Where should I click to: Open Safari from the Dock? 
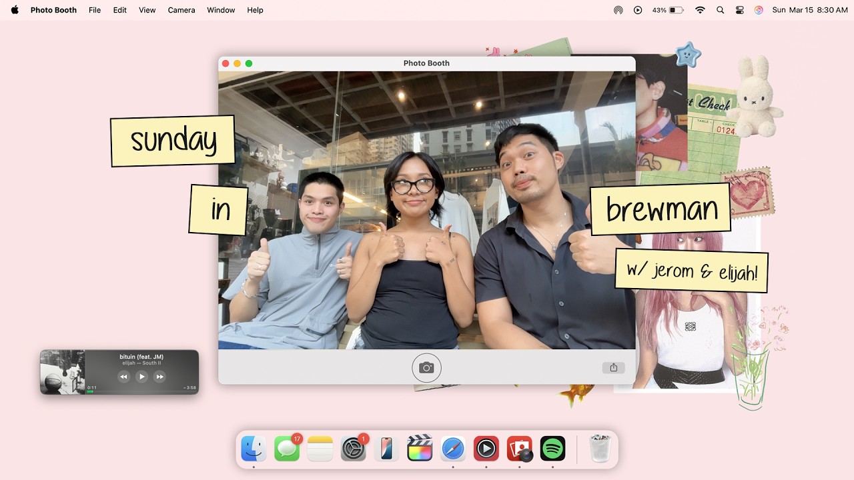(x=453, y=449)
